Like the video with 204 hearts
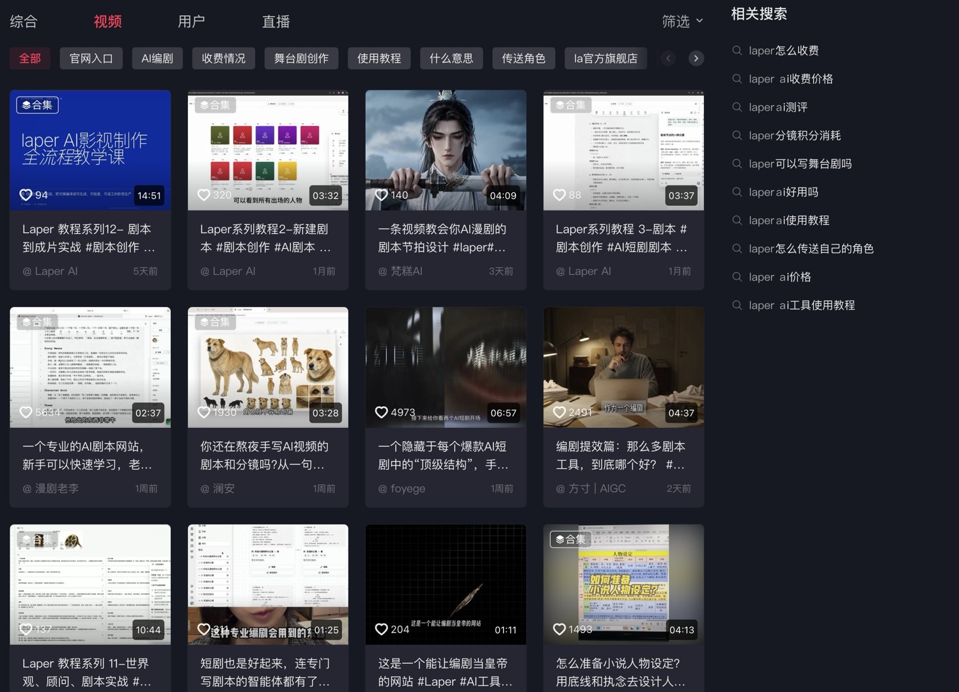 381,629
